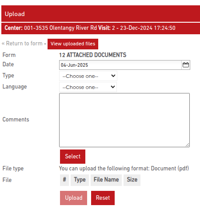200x218 pixels.
Task: Click the Upload title header bar
Action: click(101, 14)
